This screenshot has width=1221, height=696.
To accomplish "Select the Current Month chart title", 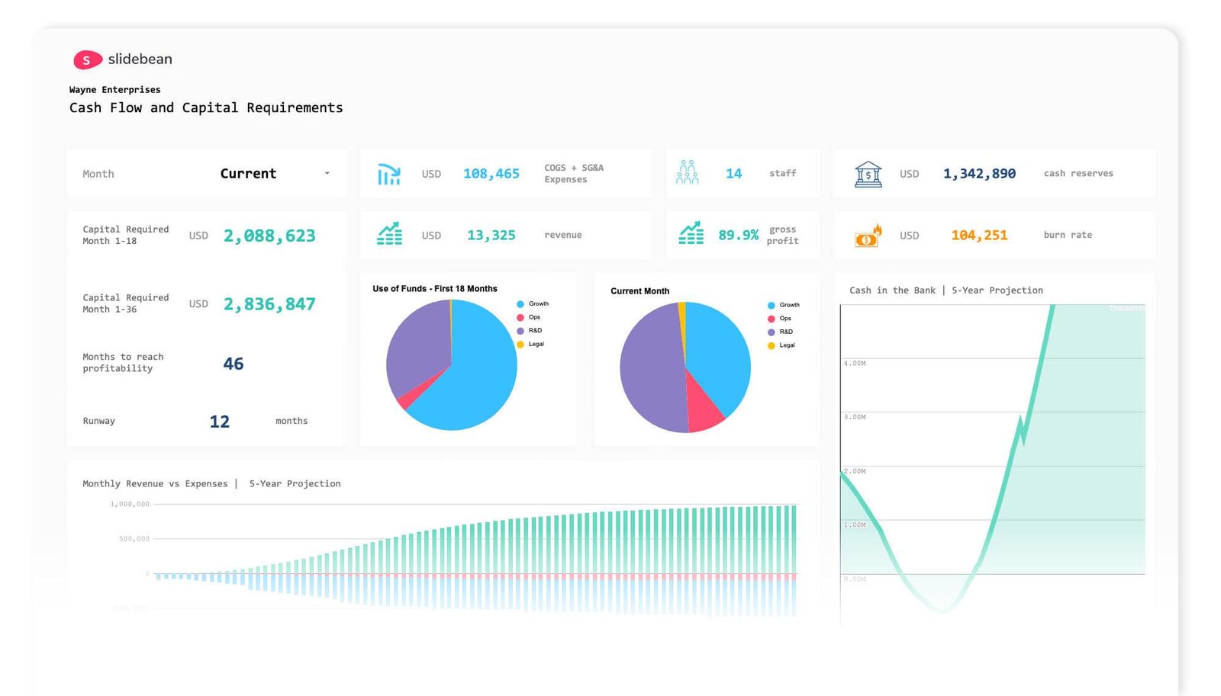I will pyautogui.click(x=639, y=291).
